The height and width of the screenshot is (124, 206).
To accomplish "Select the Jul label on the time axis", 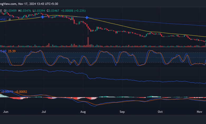I will [44, 112].
